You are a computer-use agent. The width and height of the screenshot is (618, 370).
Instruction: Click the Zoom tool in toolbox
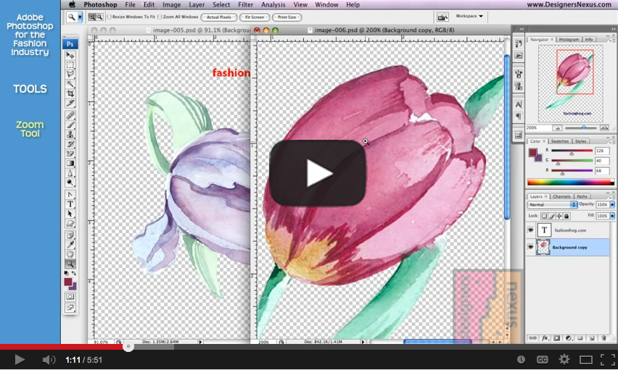coord(70,264)
